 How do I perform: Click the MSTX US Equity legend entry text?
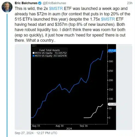[44, 56]
